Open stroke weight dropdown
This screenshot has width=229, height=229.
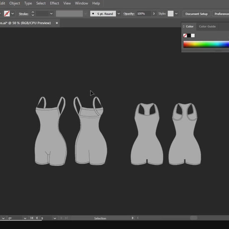pyautogui.click(x=51, y=14)
